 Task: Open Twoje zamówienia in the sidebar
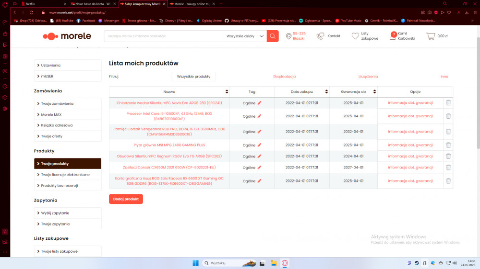57,103
